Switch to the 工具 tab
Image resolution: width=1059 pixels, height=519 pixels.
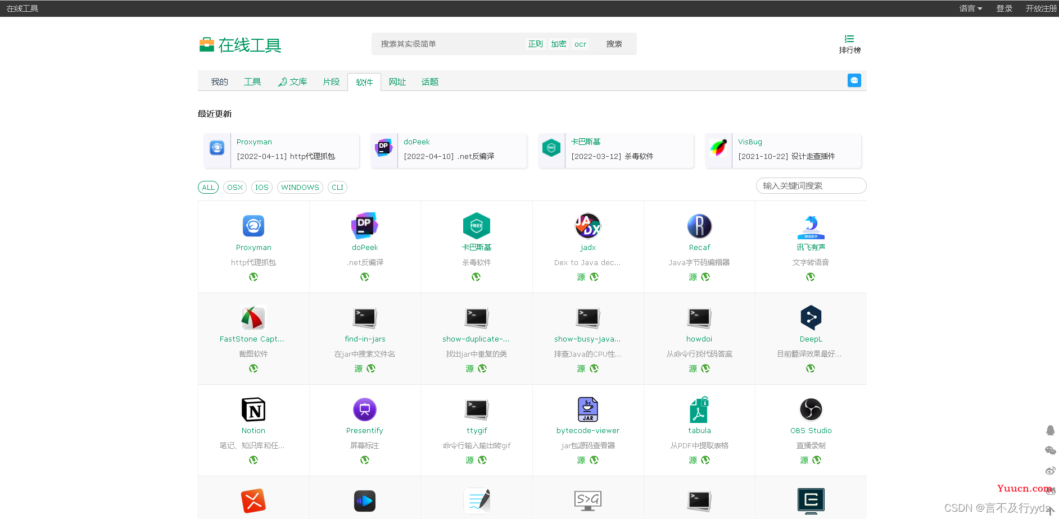pyautogui.click(x=252, y=82)
